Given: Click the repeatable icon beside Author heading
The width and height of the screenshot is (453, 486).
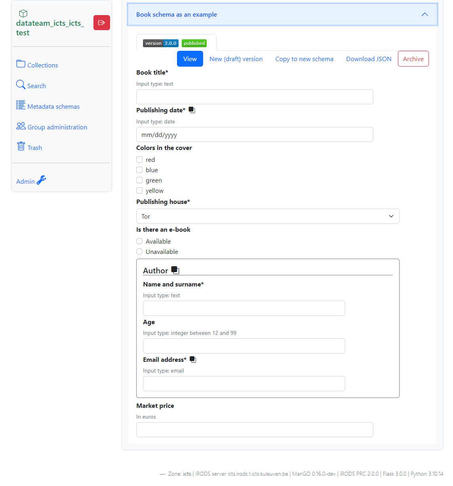Looking at the screenshot, I should tap(175, 270).
